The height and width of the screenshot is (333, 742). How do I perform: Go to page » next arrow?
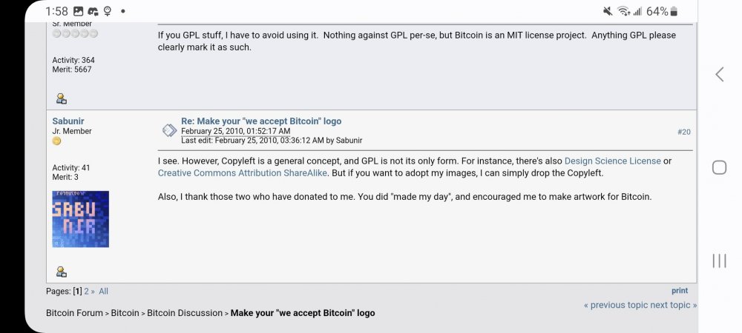[93, 292]
